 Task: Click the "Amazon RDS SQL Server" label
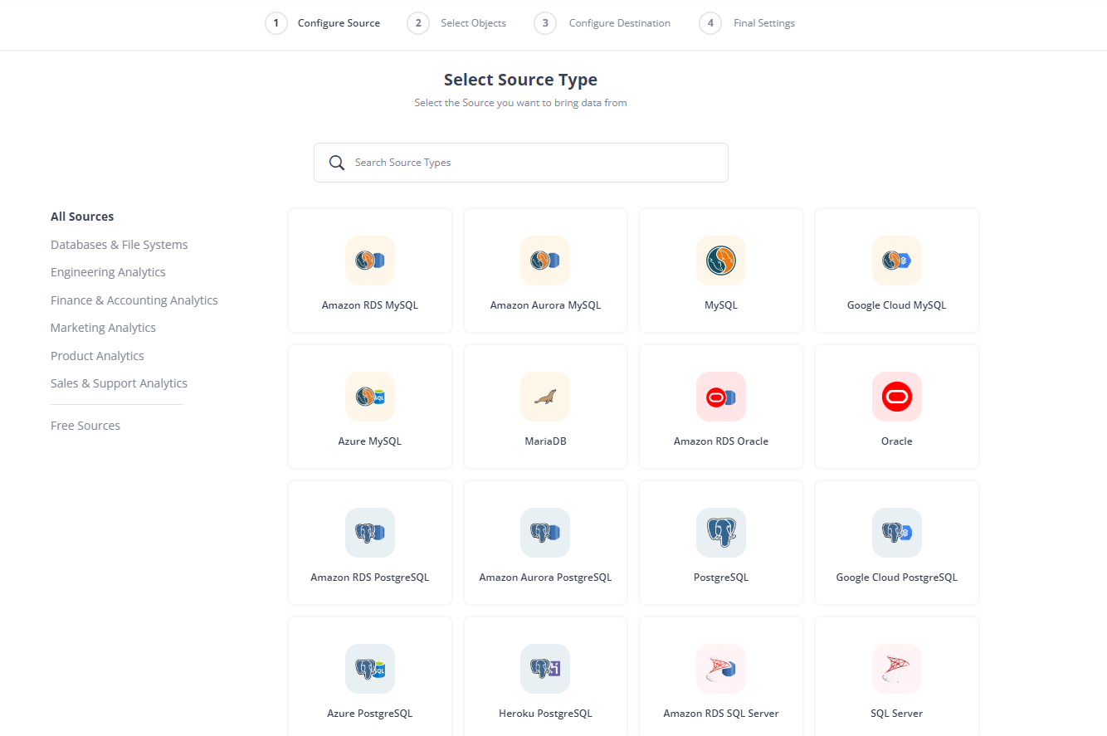pyautogui.click(x=721, y=714)
